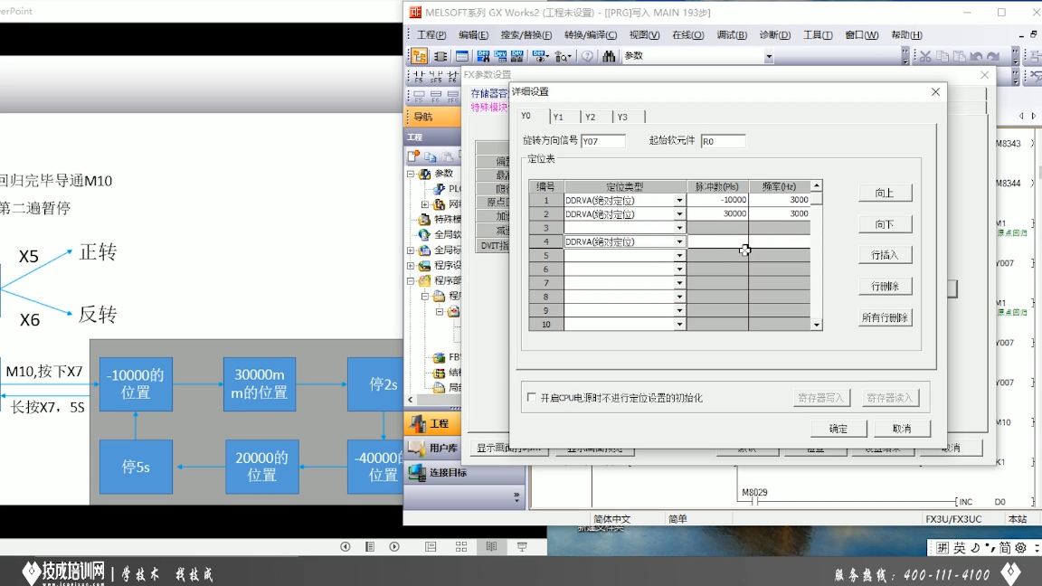Click the 起始软元件 input field showing R0
This screenshot has width=1042, height=586.
point(723,141)
